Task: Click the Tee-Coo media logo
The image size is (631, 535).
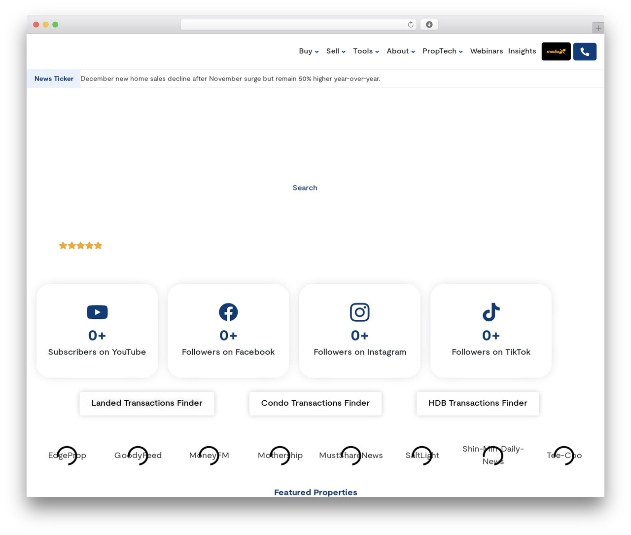Action: tap(564, 456)
